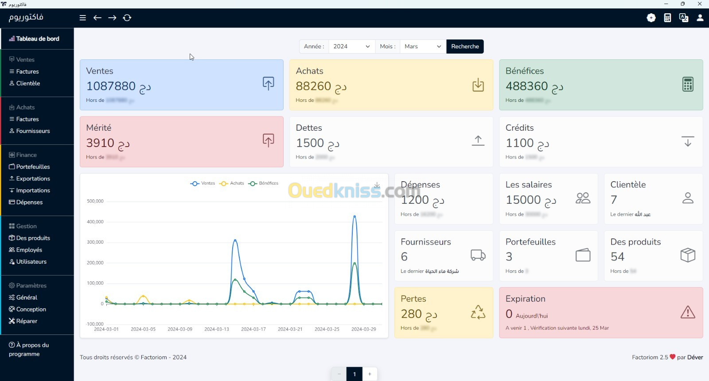
Task: Click the person icon in the Clientèle card
Action: pyautogui.click(x=688, y=198)
